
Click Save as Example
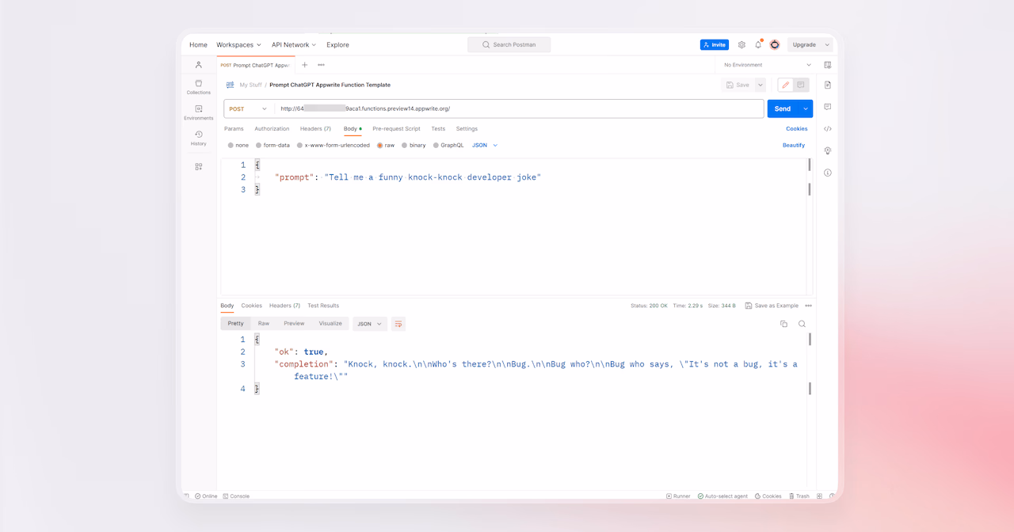point(772,306)
